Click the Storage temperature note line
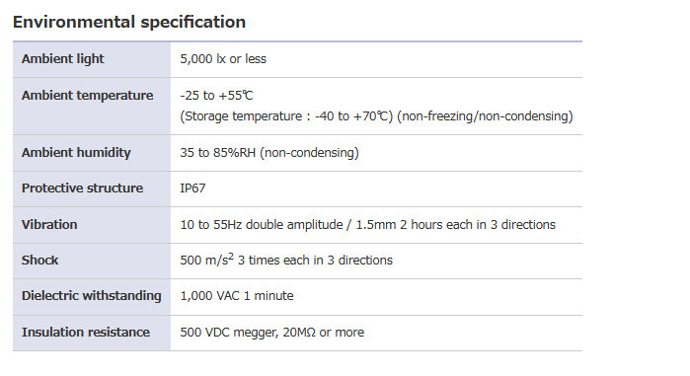This screenshot has width=690, height=376. pos(376,116)
